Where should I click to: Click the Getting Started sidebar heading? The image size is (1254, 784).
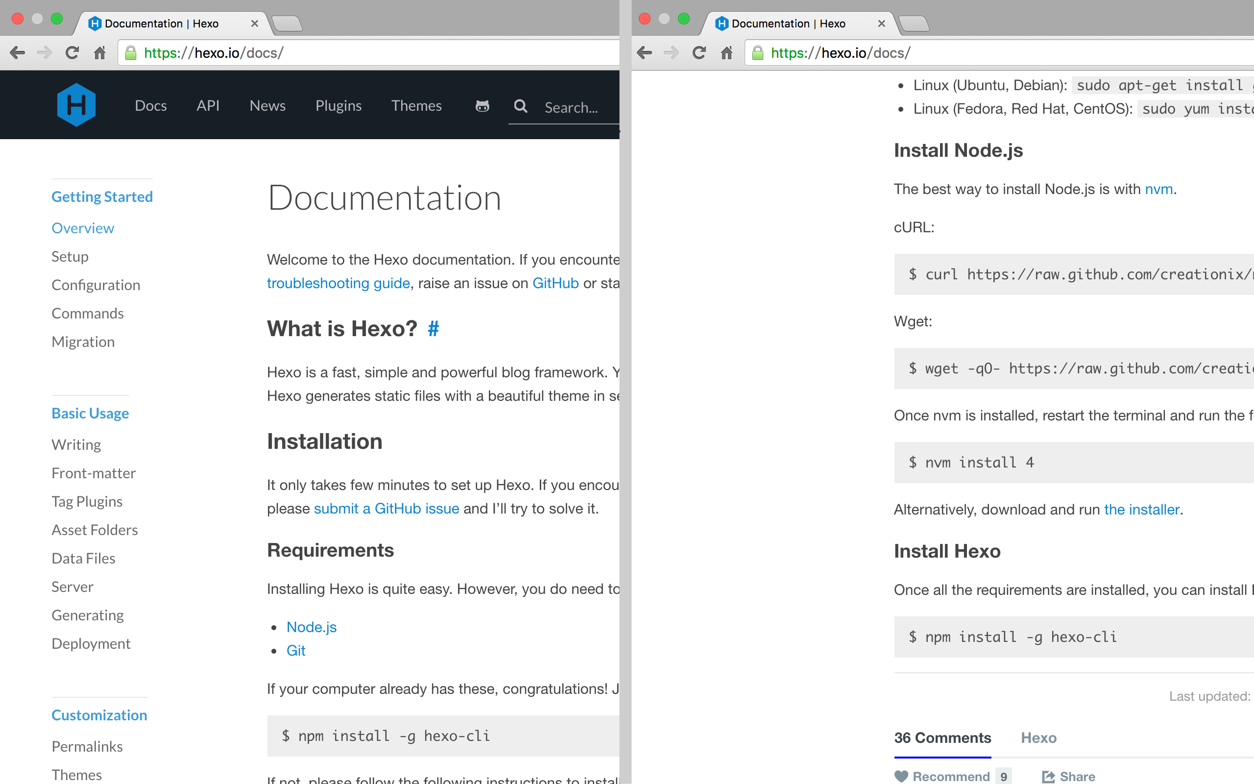[x=102, y=197]
